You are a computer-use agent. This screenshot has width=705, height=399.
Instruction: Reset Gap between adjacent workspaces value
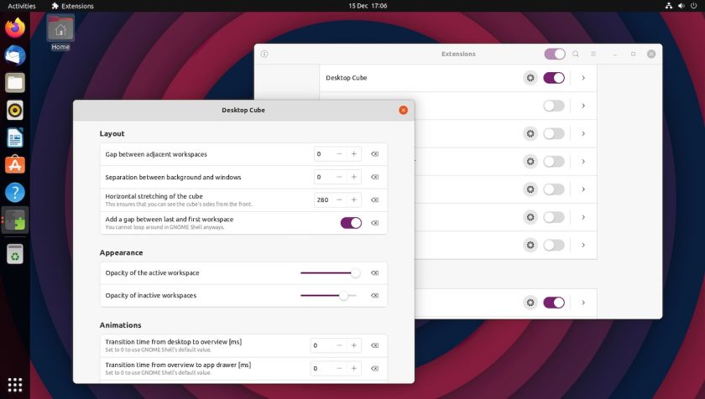(x=374, y=154)
